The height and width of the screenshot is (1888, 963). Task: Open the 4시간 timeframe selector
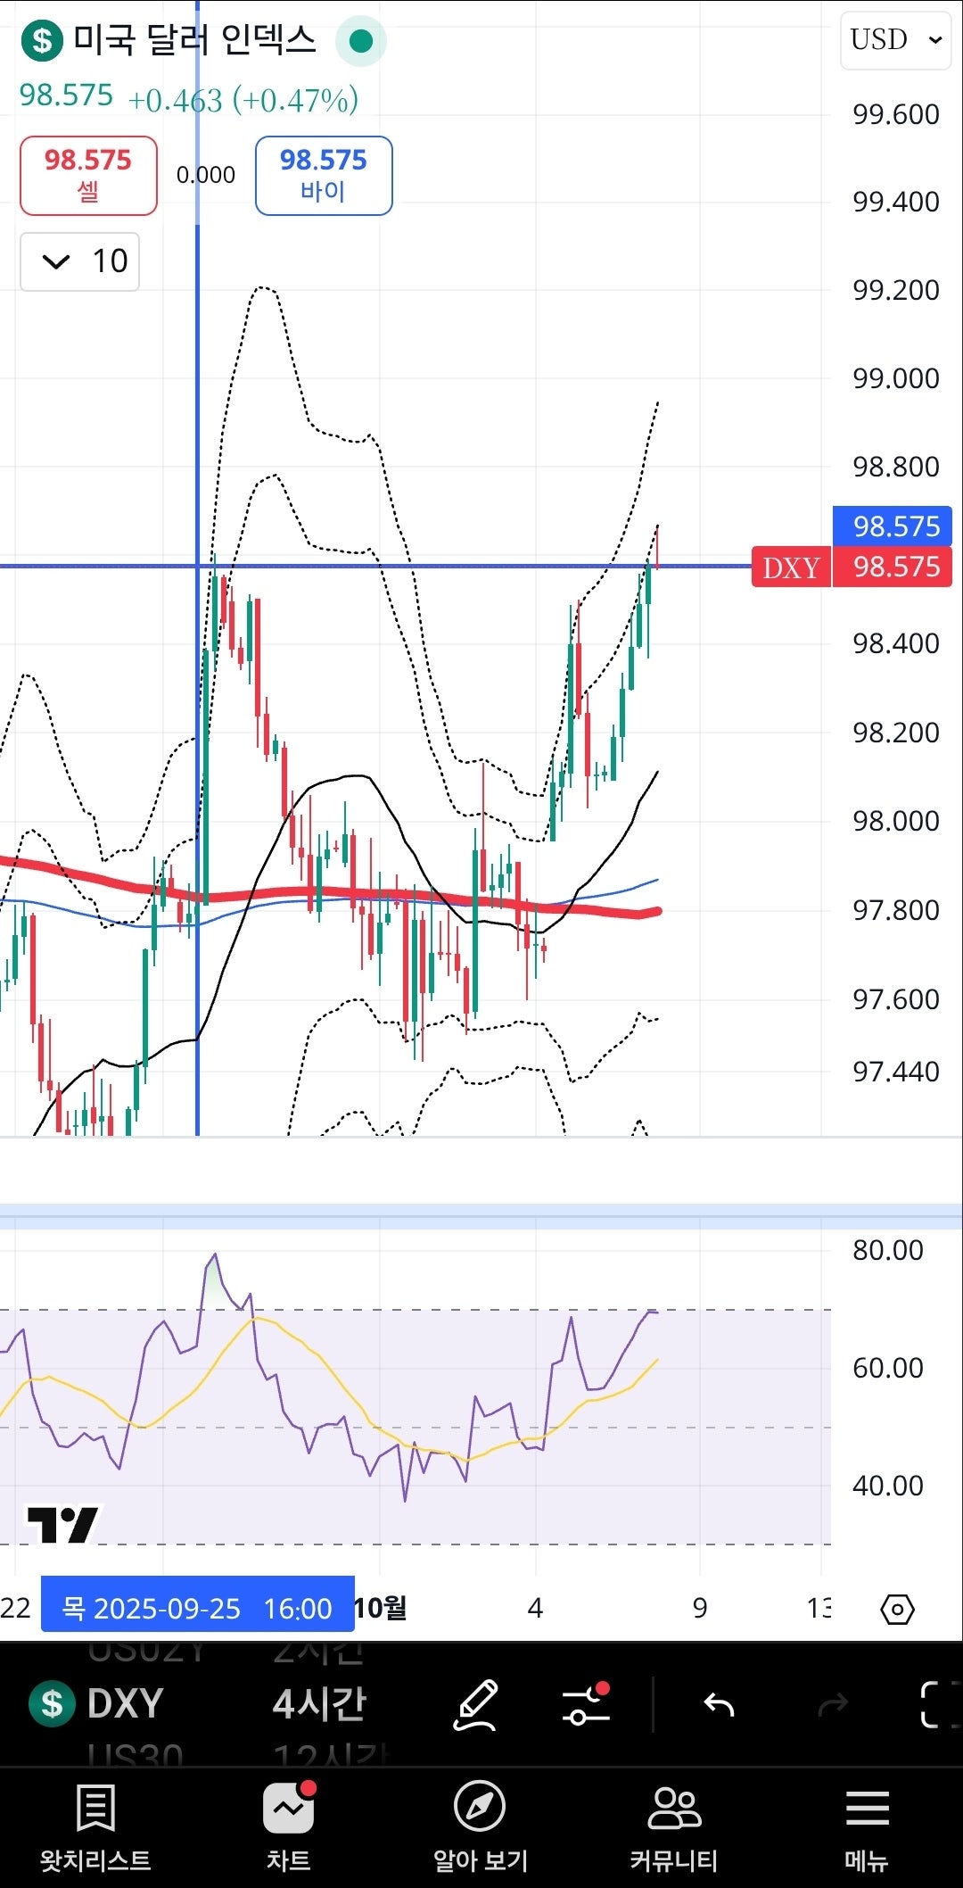[319, 1703]
